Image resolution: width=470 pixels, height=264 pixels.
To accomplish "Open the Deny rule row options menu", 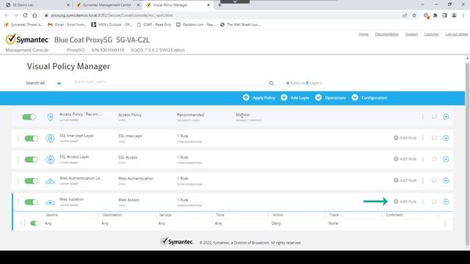I will pyautogui.click(x=445, y=223).
